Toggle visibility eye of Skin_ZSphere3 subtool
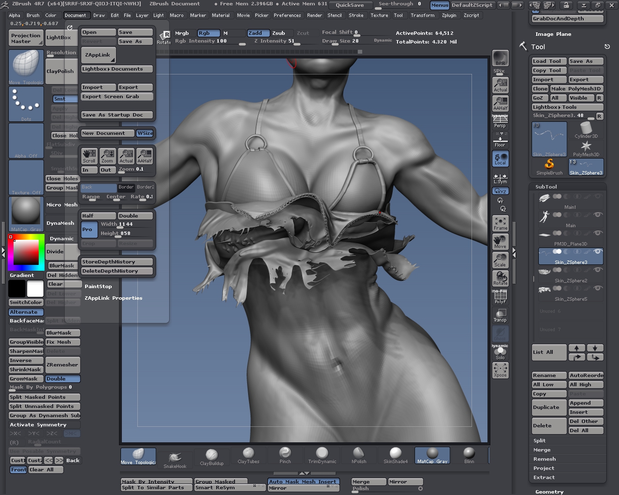619x495 pixels. pyautogui.click(x=598, y=251)
